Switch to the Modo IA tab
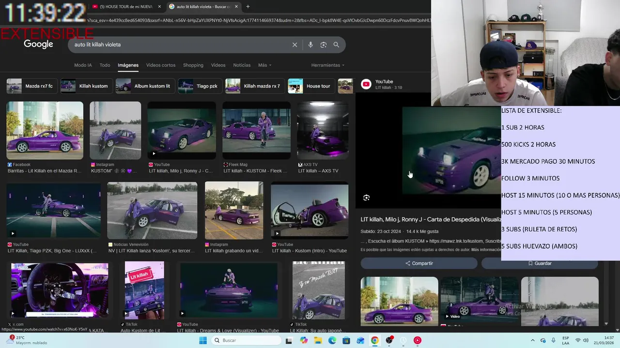 click(x=83, y=65)
